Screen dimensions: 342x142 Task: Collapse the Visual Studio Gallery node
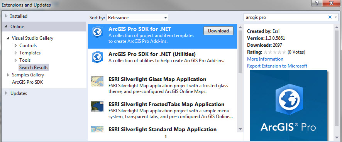click(8, 38)
